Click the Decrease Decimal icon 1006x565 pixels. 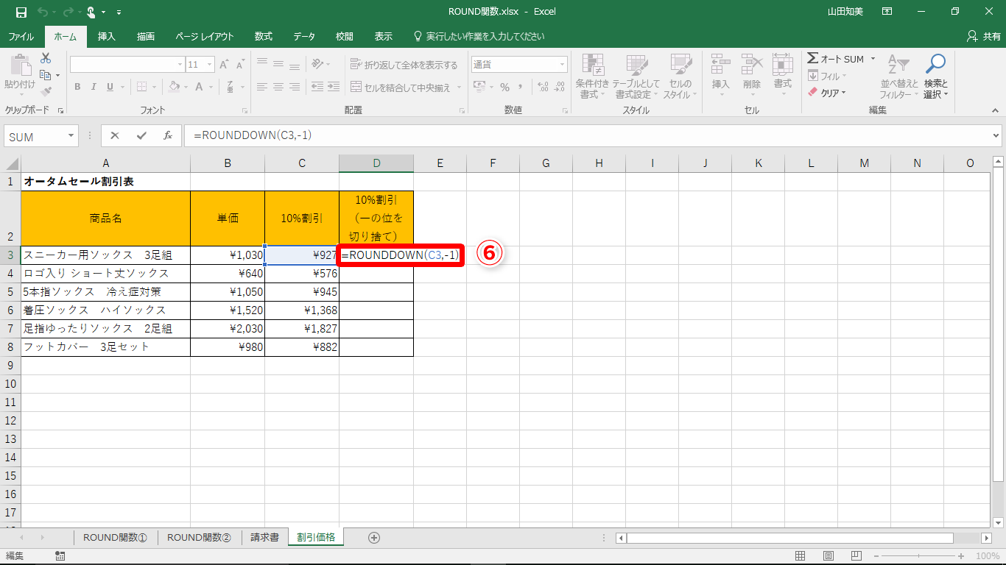pyautogui.click(x=561, y=88)
